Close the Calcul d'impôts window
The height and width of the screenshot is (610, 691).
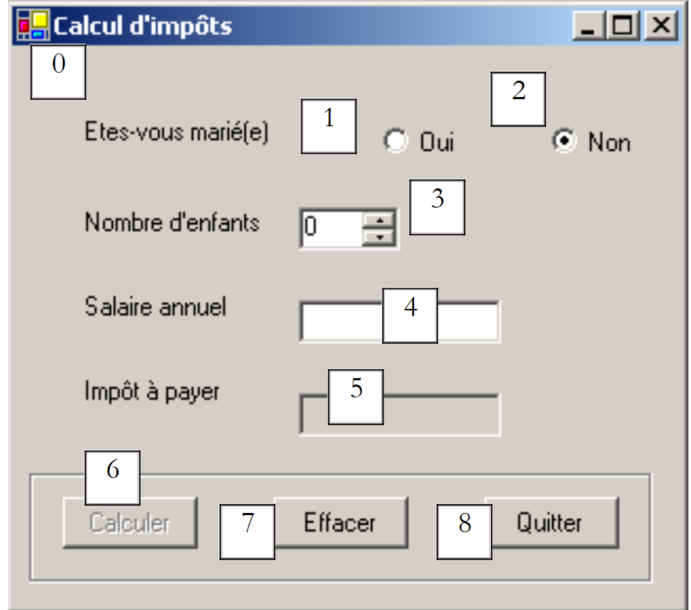point(660,26)
